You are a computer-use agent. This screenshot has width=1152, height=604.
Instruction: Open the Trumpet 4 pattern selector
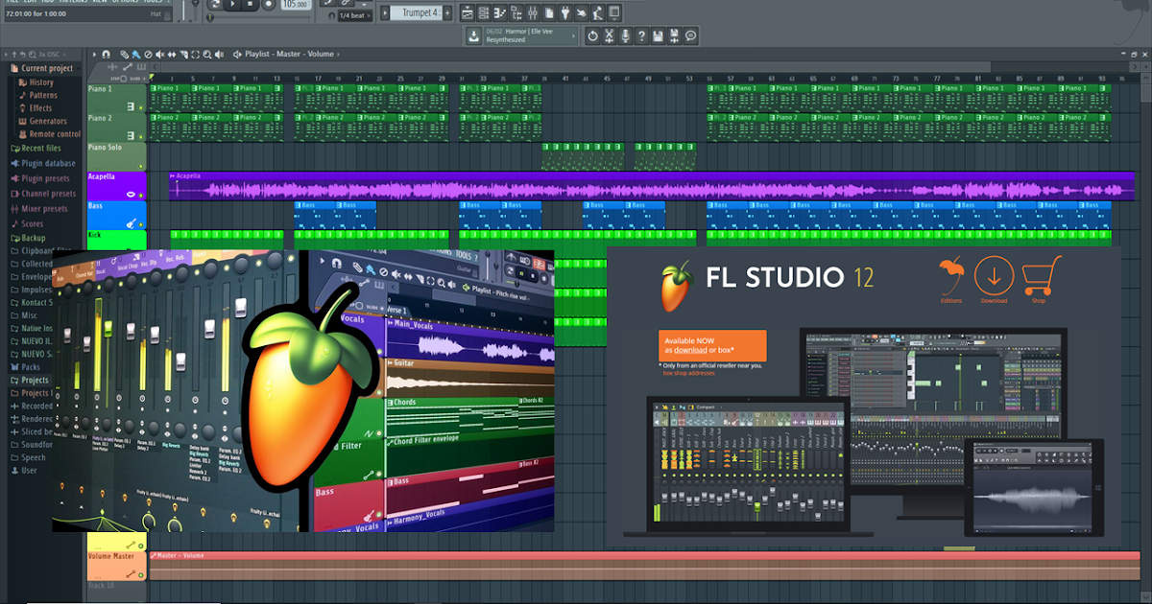pyautogui.click(x=415, y=12)
